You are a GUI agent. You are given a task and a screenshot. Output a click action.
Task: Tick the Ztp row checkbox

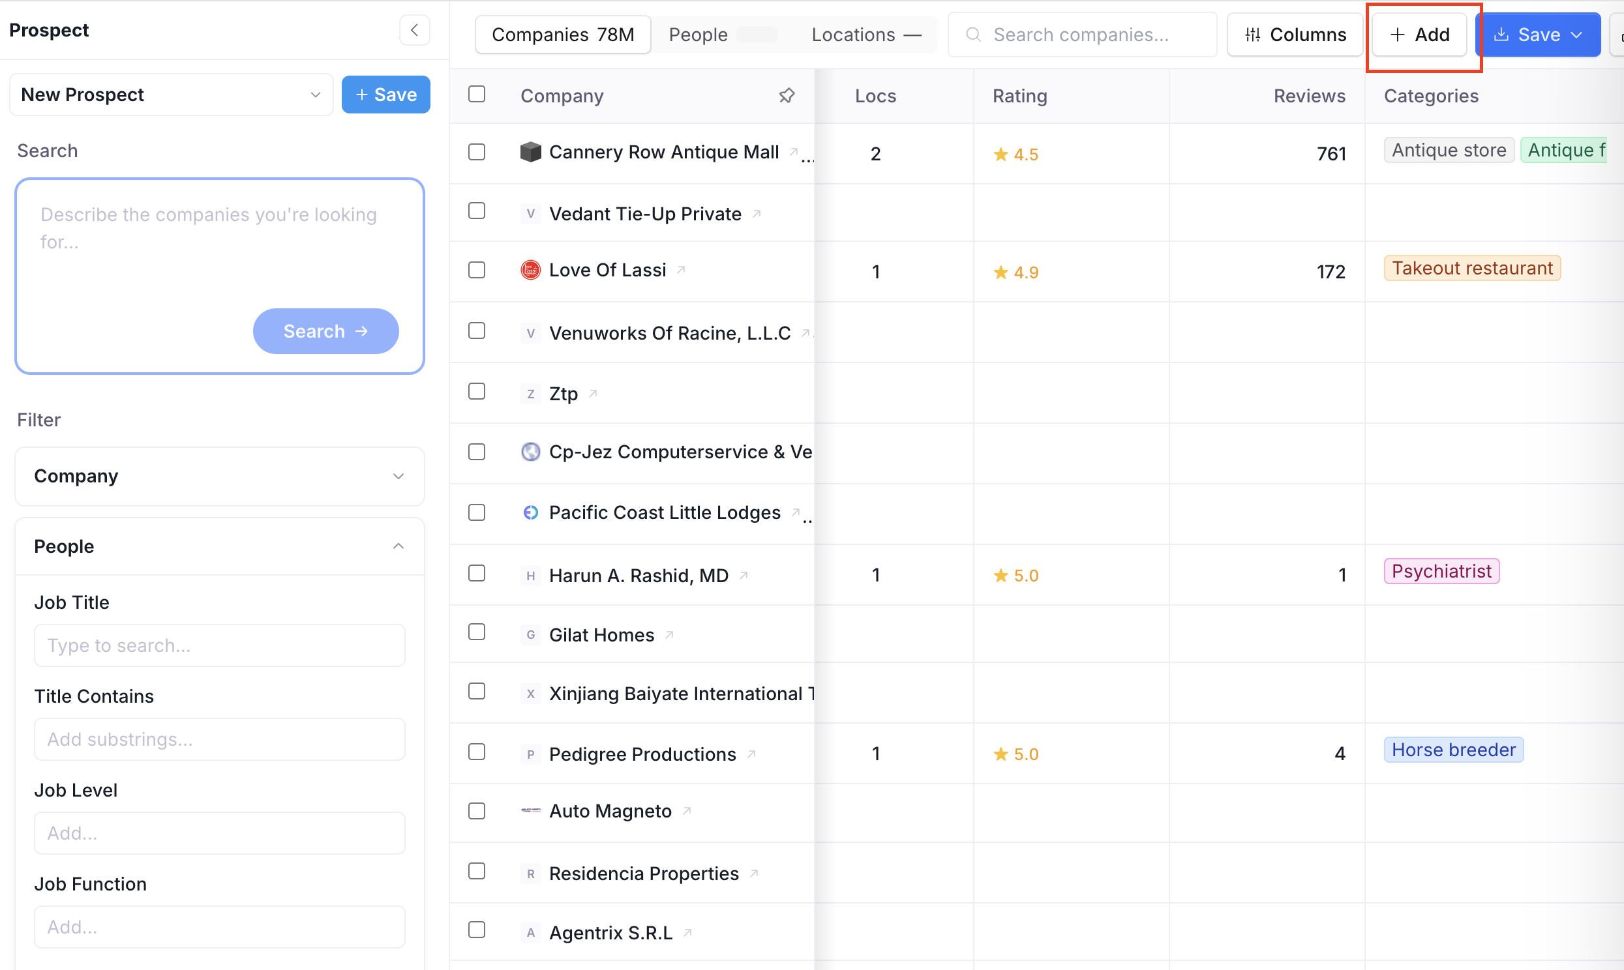click(477, 391)
